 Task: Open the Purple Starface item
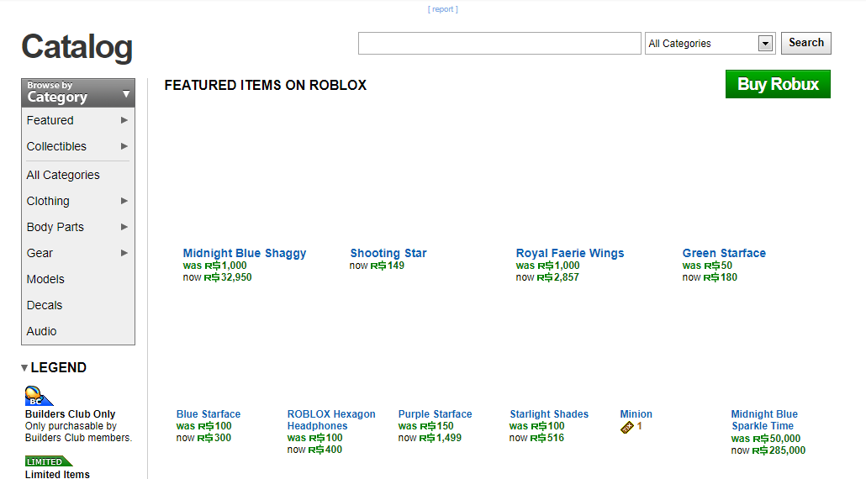(435, 414)
